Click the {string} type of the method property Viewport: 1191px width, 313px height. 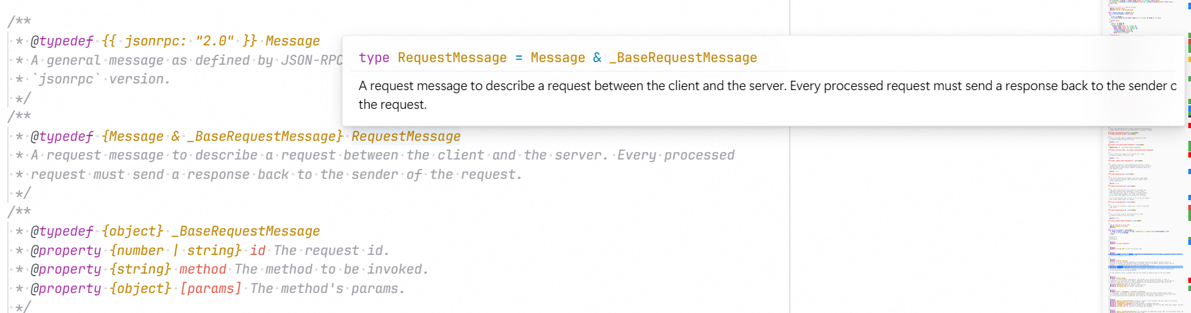(140, 269)
